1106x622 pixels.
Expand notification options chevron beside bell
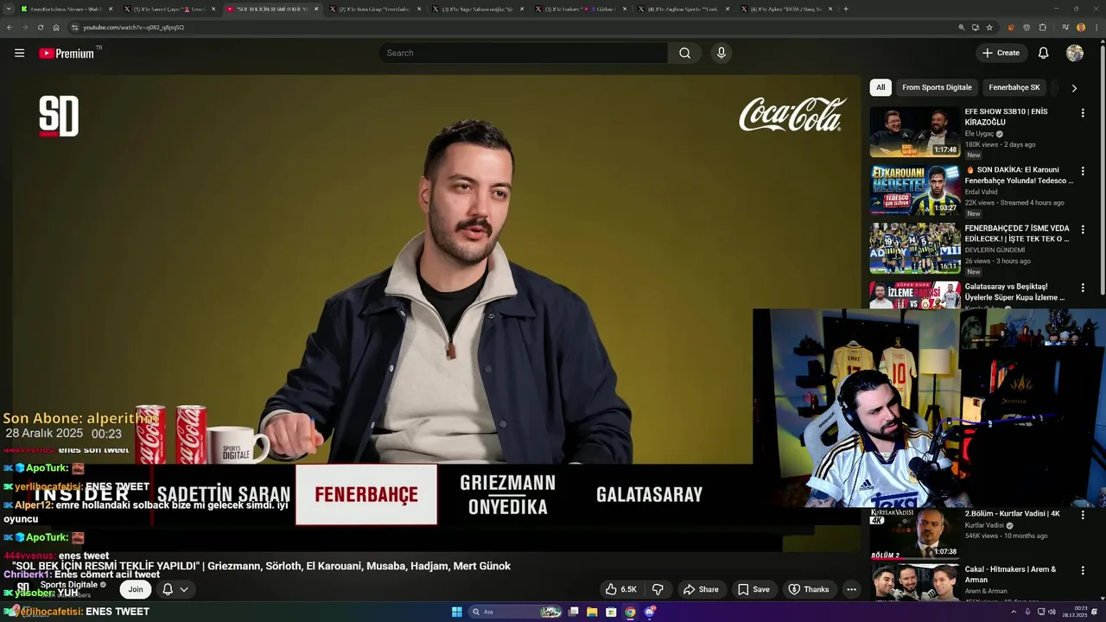(184, 589)
